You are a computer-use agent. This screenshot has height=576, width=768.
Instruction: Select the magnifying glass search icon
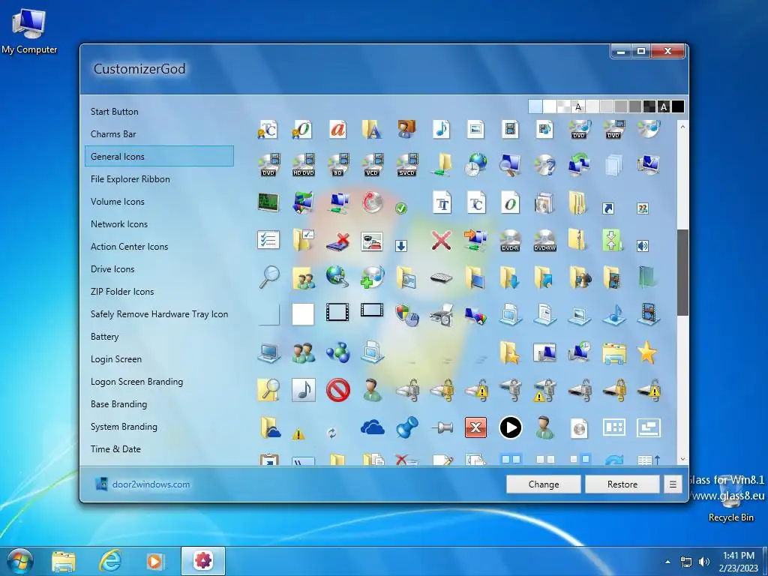(x=268, y=277)
